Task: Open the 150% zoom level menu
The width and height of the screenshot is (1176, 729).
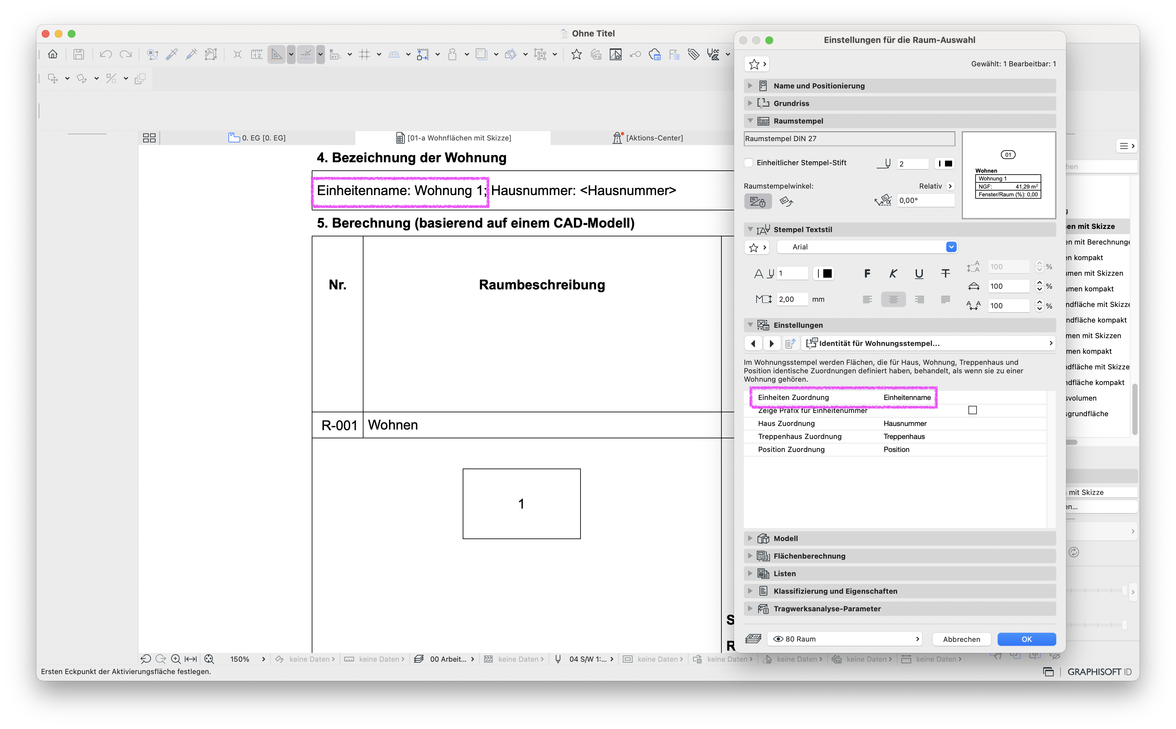Action: [247, 659]
